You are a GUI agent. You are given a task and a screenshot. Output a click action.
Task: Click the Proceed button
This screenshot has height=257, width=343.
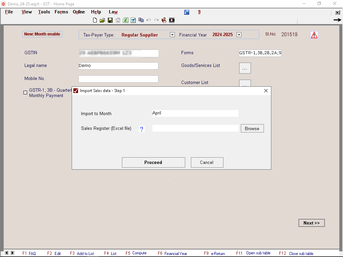(x=153, y=162)
